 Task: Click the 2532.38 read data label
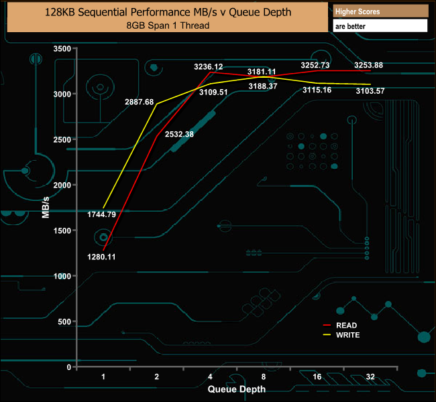(x=179, y=134)
